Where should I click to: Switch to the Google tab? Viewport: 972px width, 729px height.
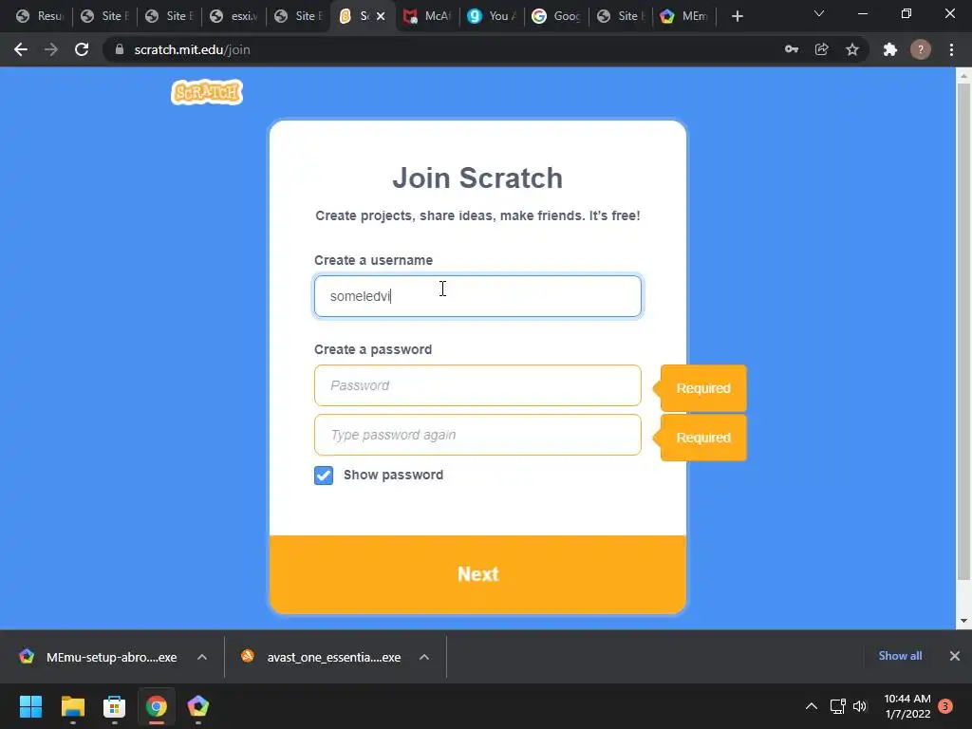556,16
